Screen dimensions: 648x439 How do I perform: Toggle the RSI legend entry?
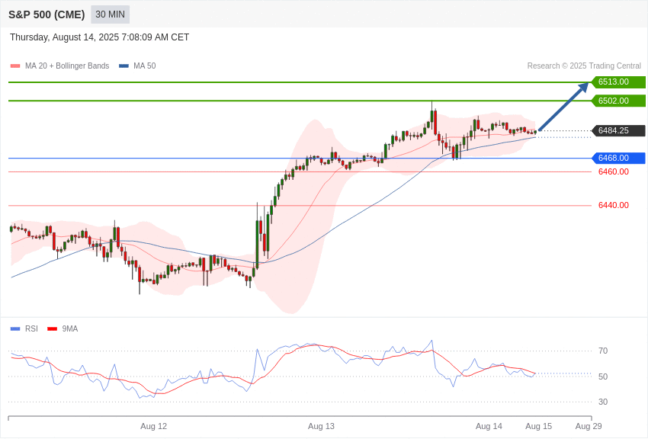tap(24, 328)
